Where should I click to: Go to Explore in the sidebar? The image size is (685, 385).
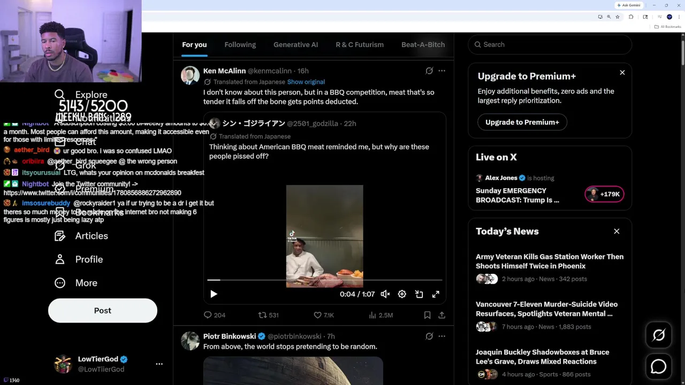(x=80, y=95)
